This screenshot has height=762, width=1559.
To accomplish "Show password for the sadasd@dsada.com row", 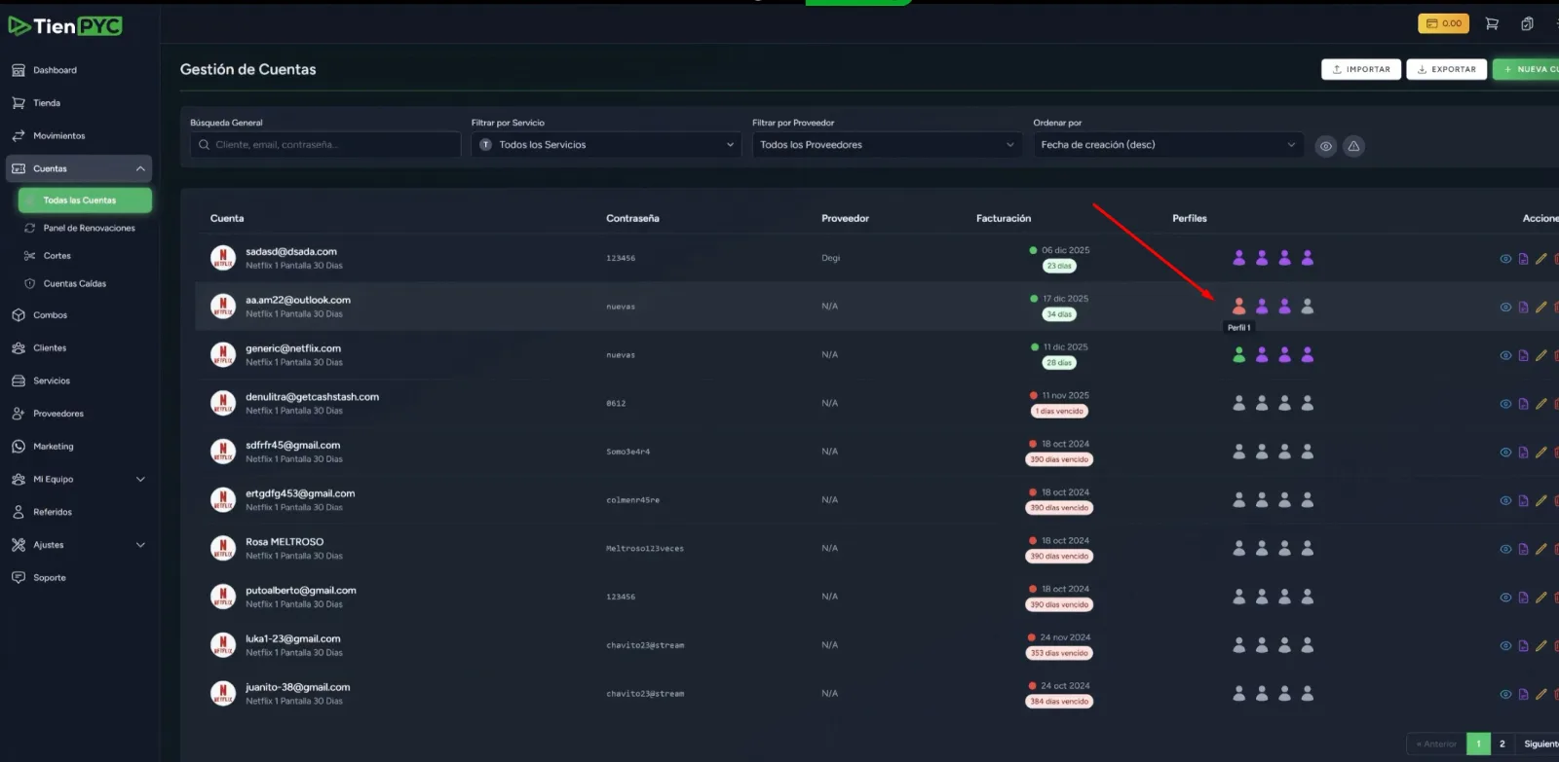I will point(1505,259).
